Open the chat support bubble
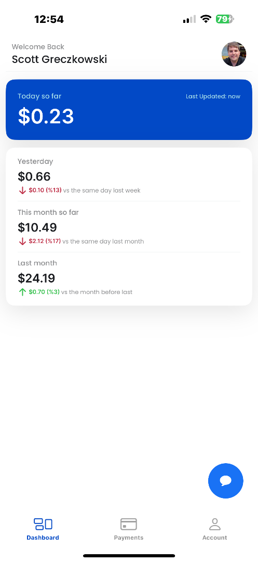 [x=225, y=481]
